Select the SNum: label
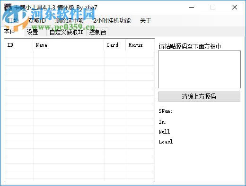 pyautogui.click(x=166, y=111)
